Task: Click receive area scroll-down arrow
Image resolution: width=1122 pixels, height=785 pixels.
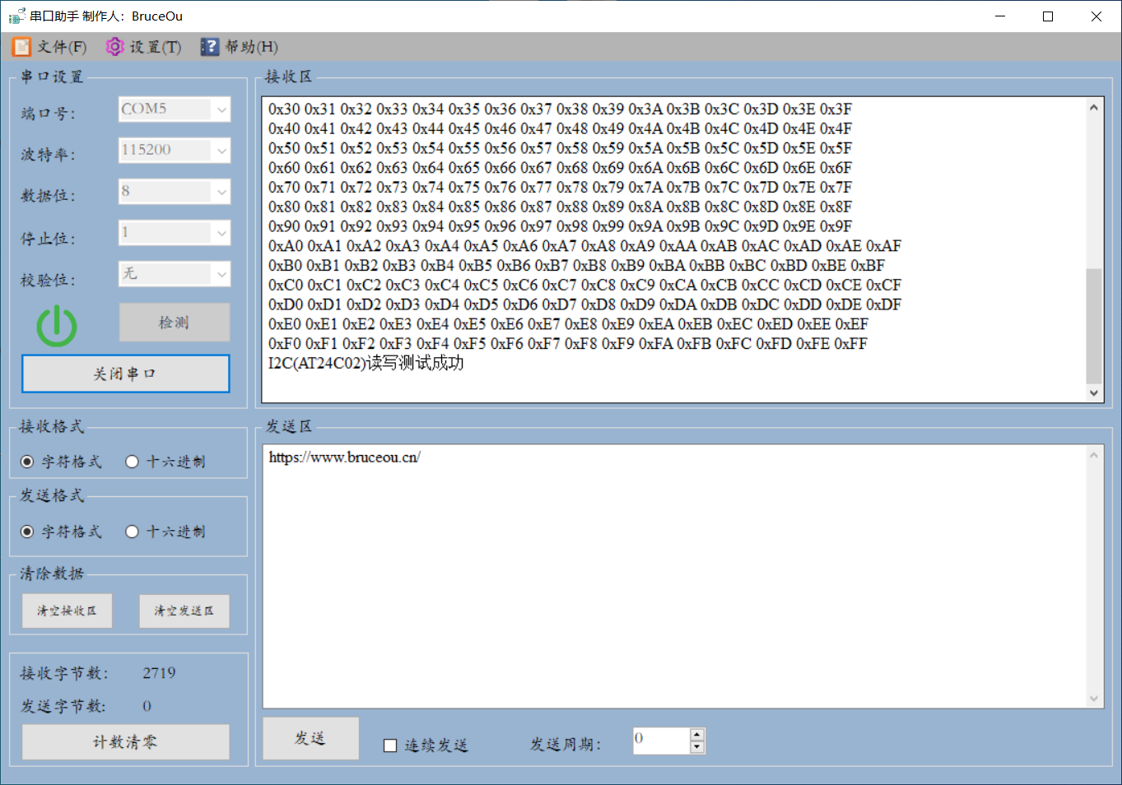Action: tap(1093, 393)
